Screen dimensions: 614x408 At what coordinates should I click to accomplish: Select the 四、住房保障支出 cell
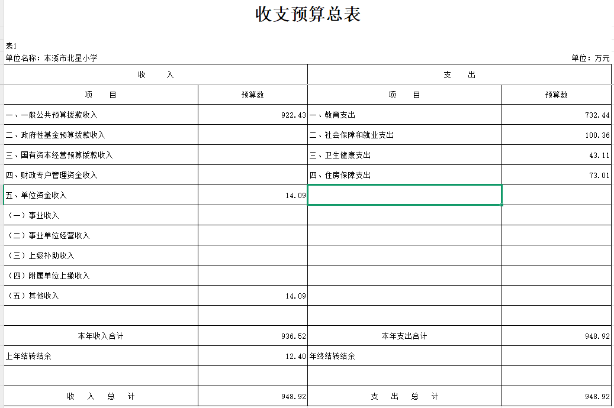(405, 175)
